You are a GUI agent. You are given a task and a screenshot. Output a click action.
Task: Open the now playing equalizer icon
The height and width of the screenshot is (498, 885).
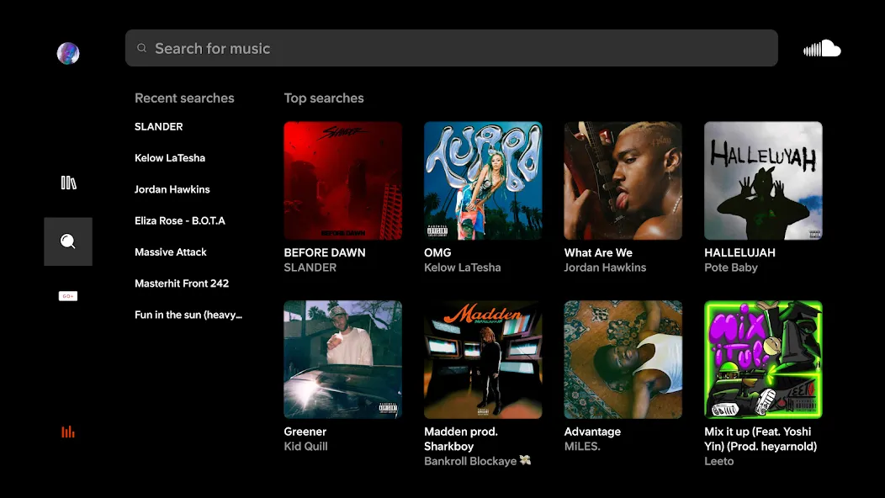68,432
